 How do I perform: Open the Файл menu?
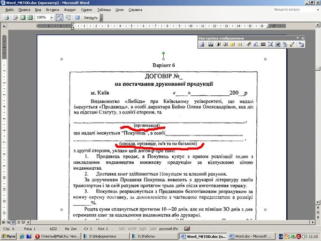coord(10,10)
